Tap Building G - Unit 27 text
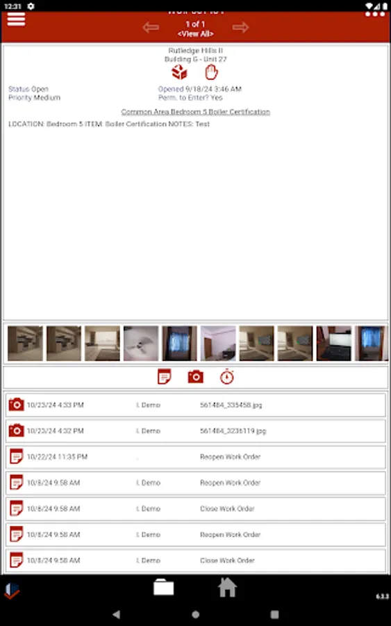This screenshot has width=391, height=626. point(195,60)
